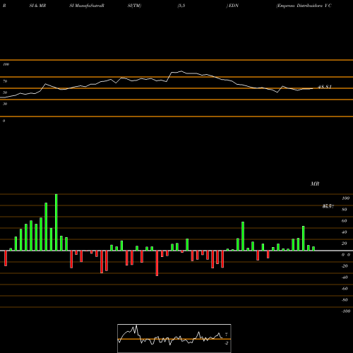Click the 40 label on MR axis
Viewport: 353px width, 353px height.
click(x=345, y=232)
